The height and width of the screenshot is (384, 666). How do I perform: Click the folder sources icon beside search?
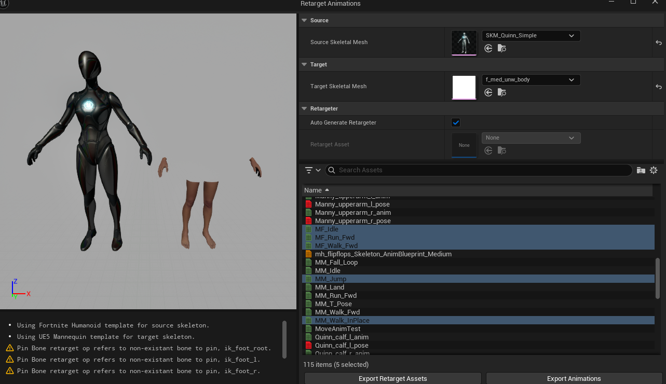641,170
